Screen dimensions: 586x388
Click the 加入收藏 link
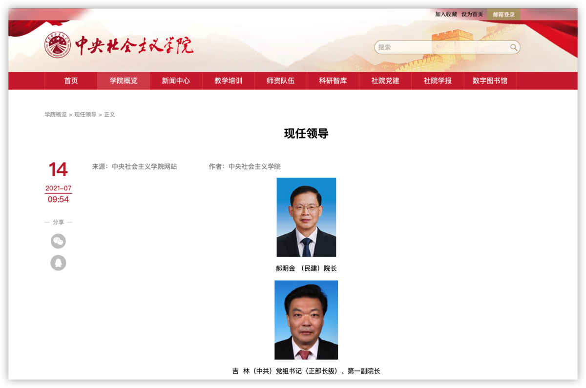tap(446, 15)
